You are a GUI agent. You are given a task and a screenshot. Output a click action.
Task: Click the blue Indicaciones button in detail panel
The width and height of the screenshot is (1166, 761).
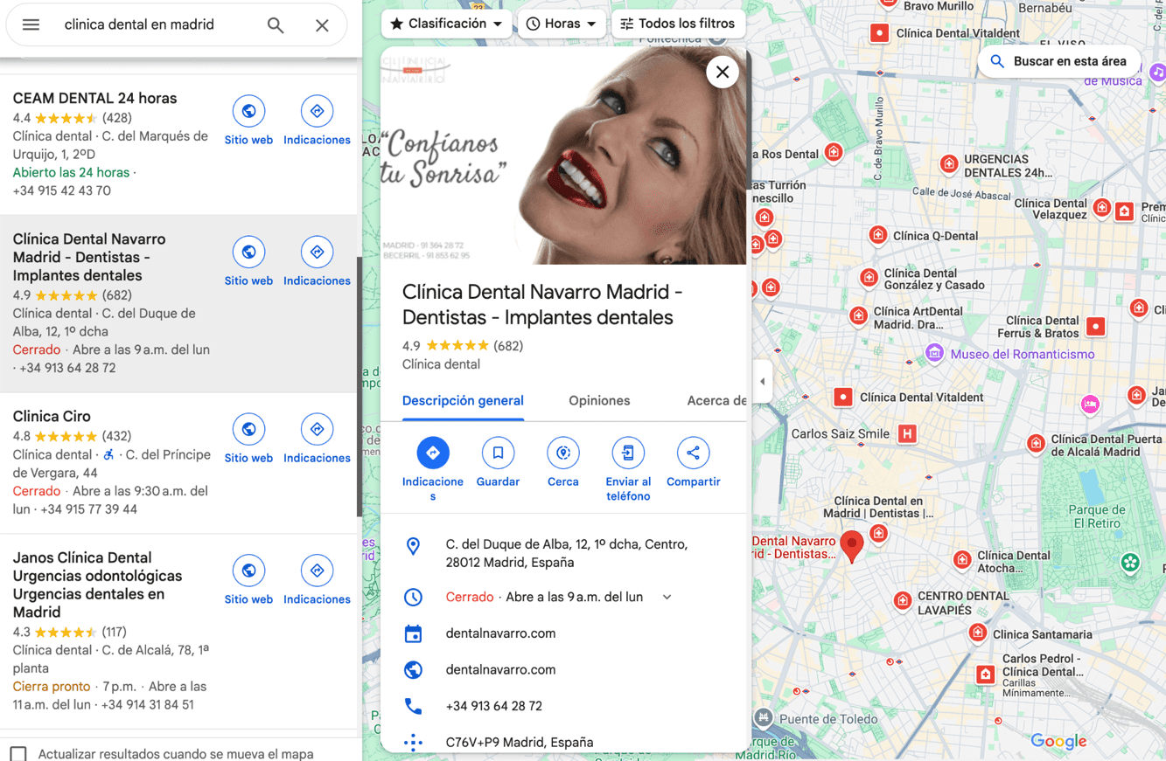click(x=433, y=453)
